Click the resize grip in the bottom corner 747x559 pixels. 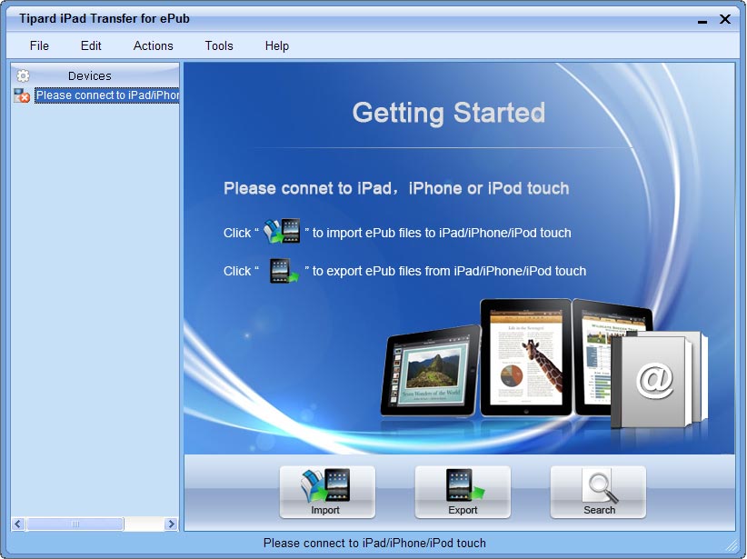(732, 546)
